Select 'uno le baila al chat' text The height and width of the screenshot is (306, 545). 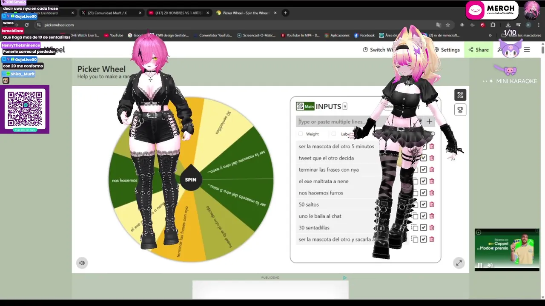[x=320, y=216]
